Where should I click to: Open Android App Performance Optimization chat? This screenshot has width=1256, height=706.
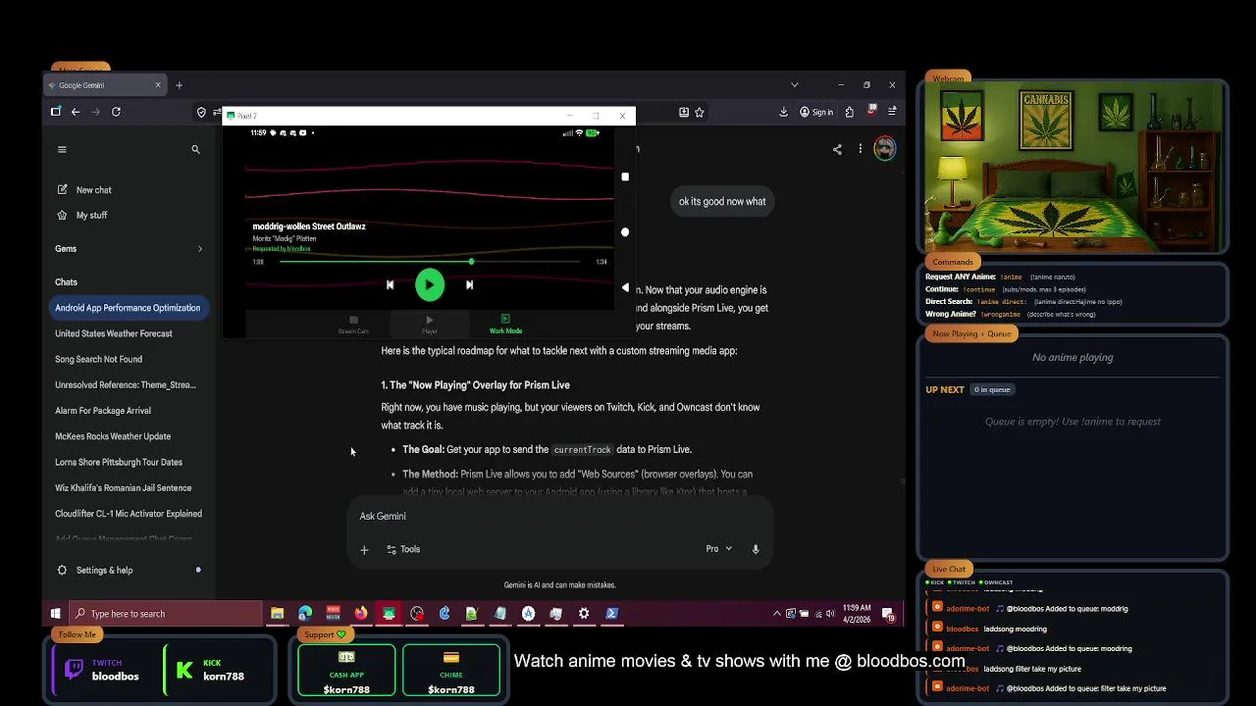point(128,308)
